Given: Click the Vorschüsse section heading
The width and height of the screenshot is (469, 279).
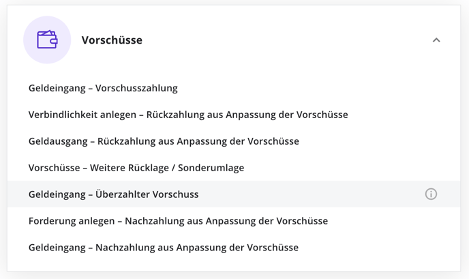Looking at the screenshot, I should [112, 40].
